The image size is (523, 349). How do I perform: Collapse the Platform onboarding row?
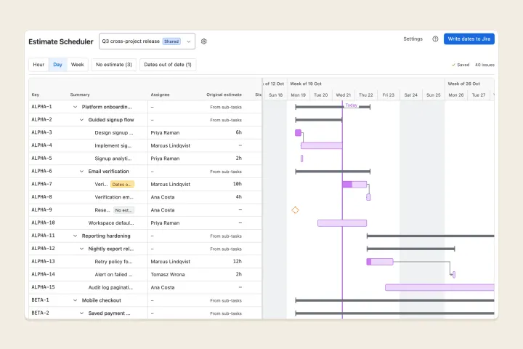[75, 107]
